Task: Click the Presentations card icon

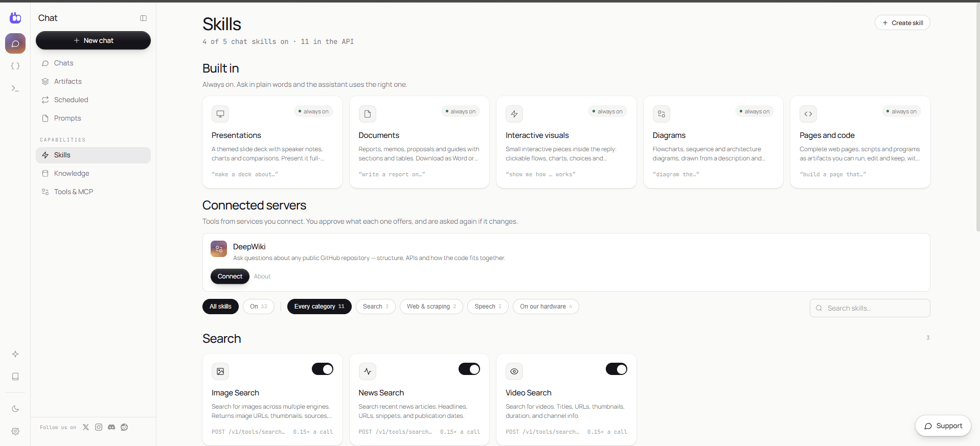Action: (220, 114)
